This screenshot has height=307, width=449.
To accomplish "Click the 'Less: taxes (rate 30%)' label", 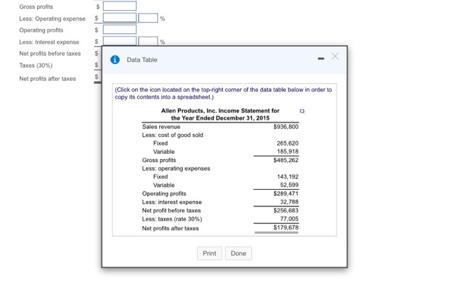I will (x=172, y=219).
